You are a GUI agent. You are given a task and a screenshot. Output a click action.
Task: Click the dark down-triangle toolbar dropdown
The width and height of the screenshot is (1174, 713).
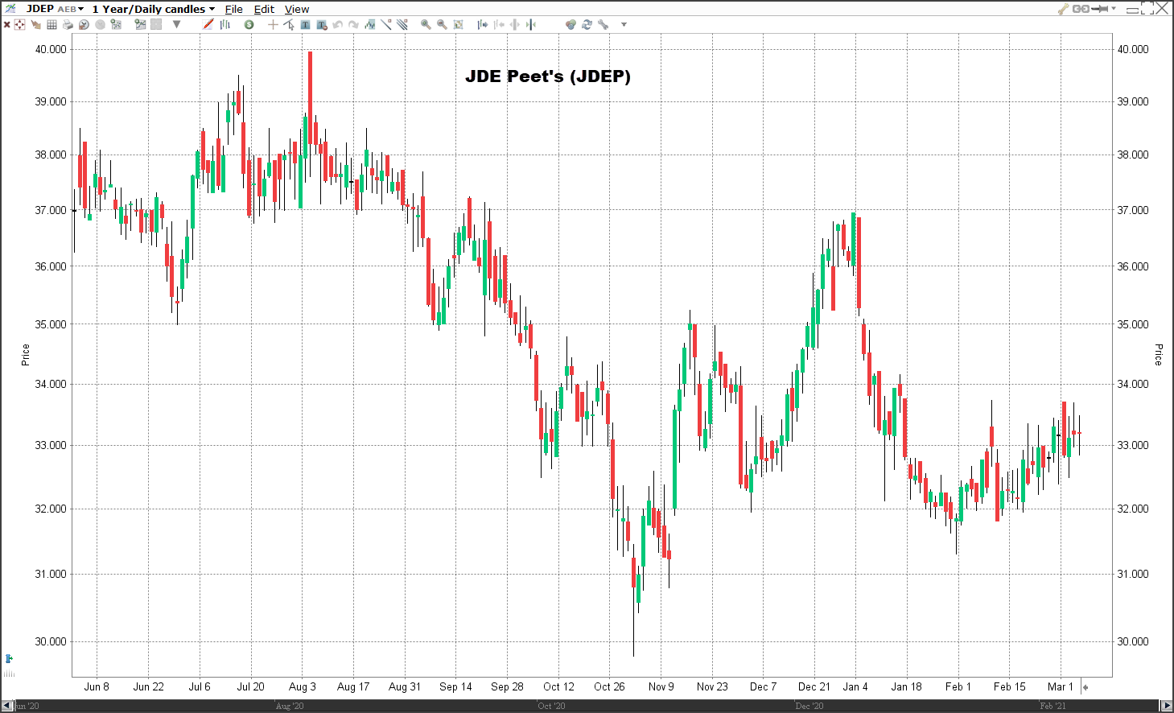pyautogui.click(x=176, y=24)
